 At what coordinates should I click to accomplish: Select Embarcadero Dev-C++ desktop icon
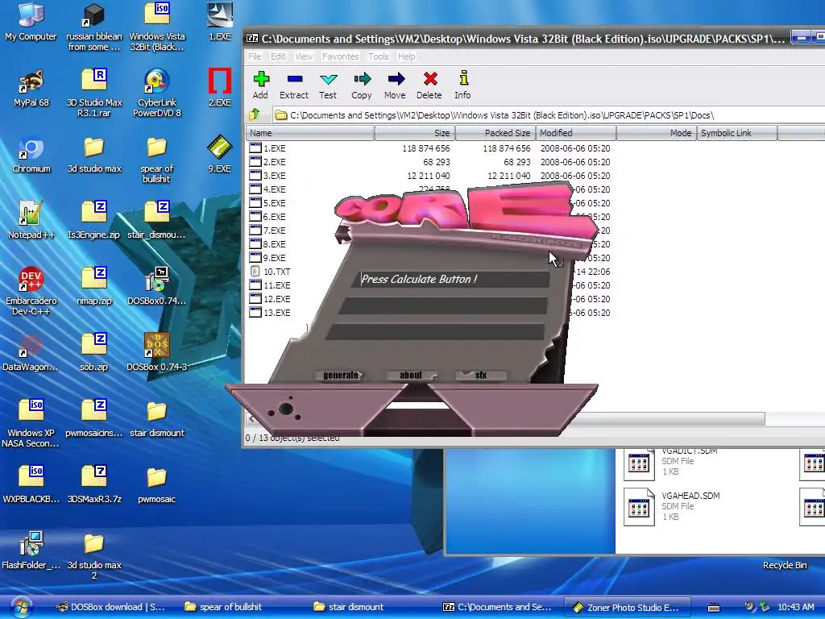click(x=31, y=290)
